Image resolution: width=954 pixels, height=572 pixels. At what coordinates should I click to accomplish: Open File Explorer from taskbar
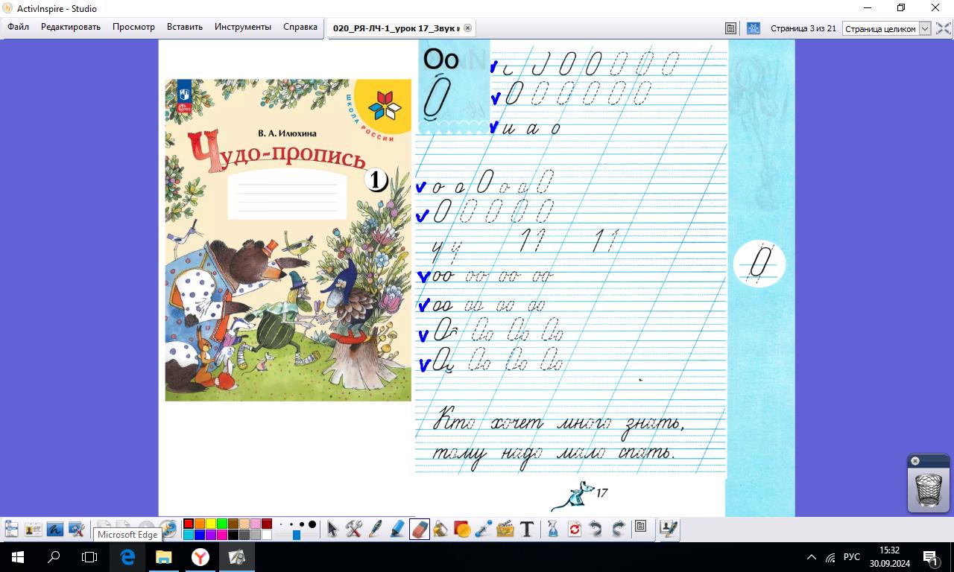click(x=163, y=557)
